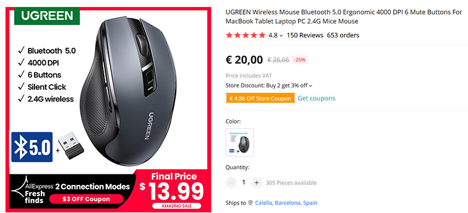Click the Final Price $13.99 banner

point(173,190)
